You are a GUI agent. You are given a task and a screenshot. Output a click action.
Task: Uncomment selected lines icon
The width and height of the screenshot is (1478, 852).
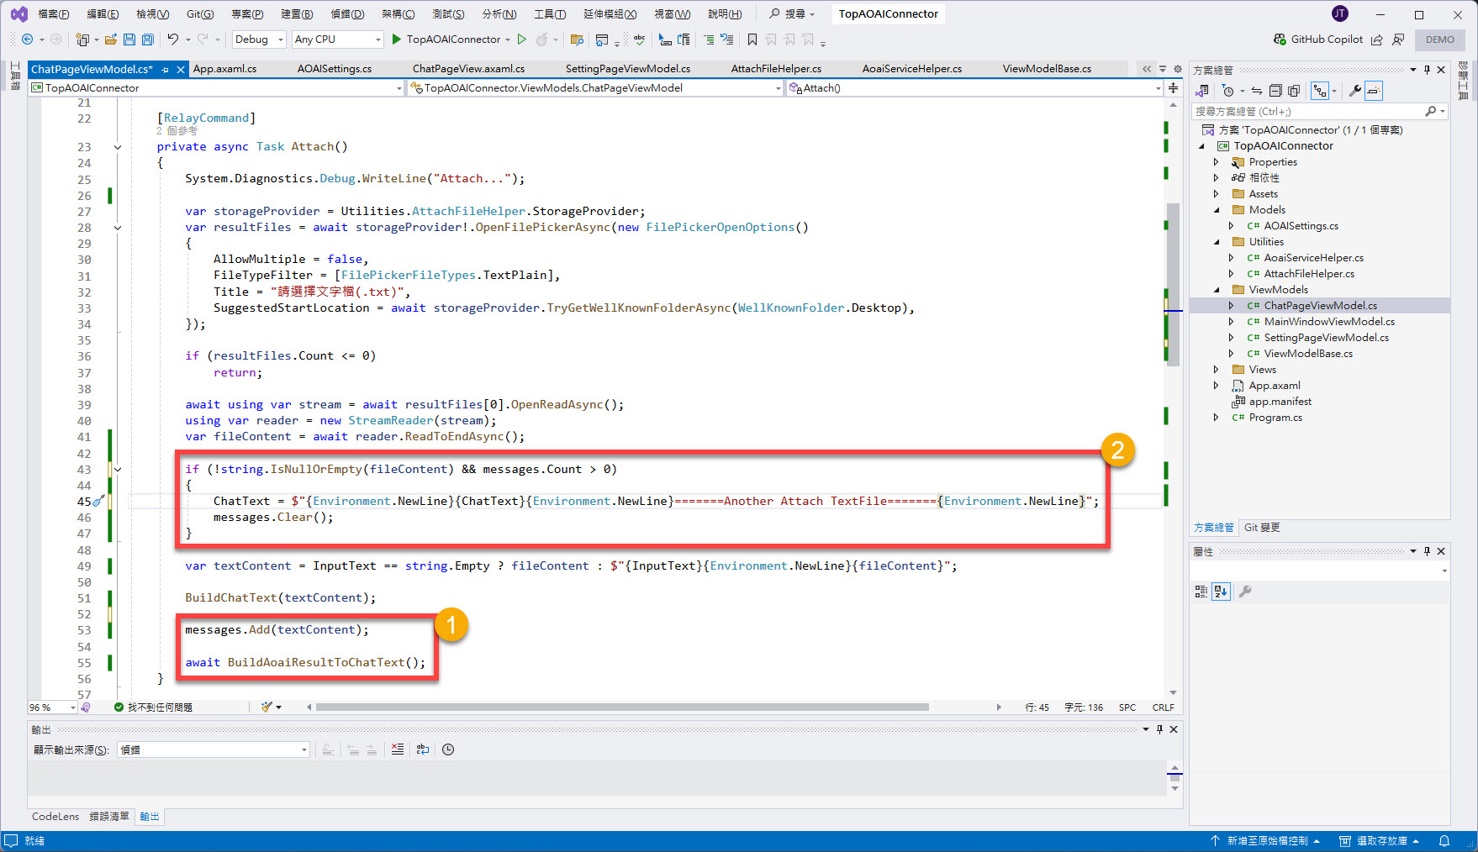pyautogui.click(x=727, y=39)
